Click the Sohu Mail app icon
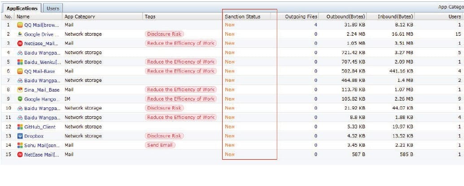464x186 pixels. coord(20,145)
